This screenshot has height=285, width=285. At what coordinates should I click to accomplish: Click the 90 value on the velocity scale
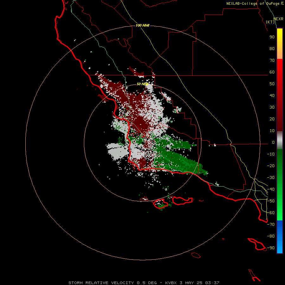click(x=272, y=37)
